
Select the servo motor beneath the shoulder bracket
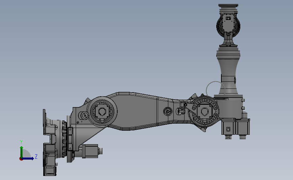92,151
